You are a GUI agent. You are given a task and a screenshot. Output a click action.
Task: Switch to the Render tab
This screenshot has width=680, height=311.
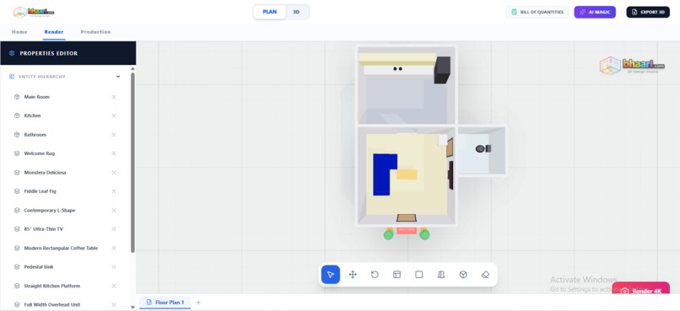click(x=54, y=32)
